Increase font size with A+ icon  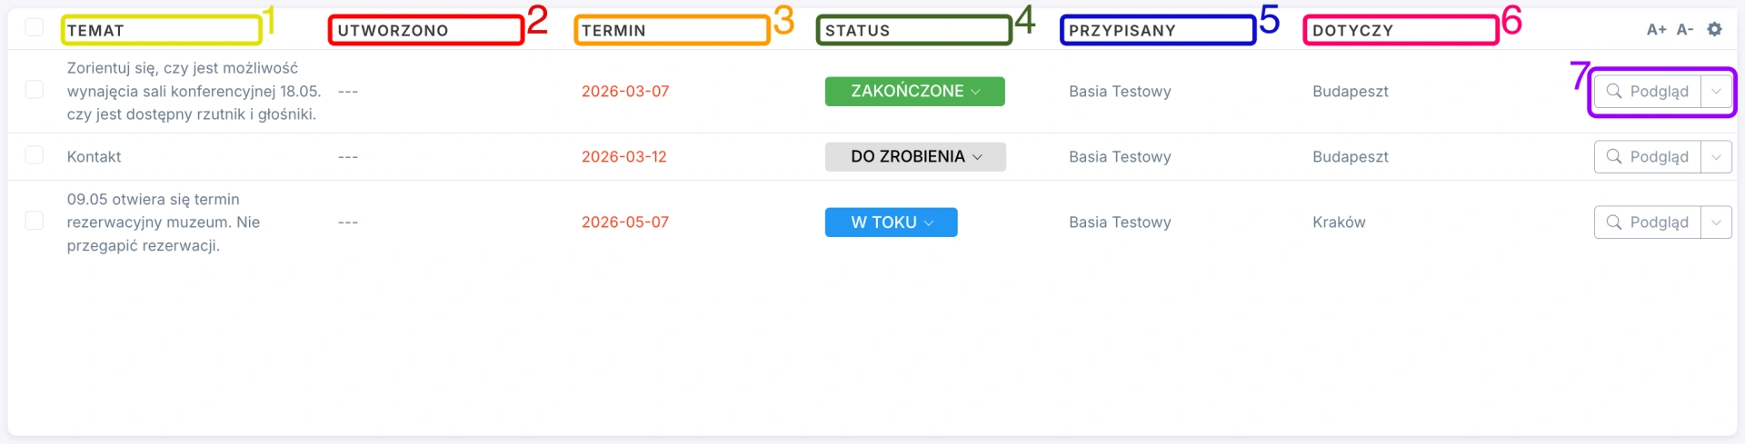point(1656,29)
